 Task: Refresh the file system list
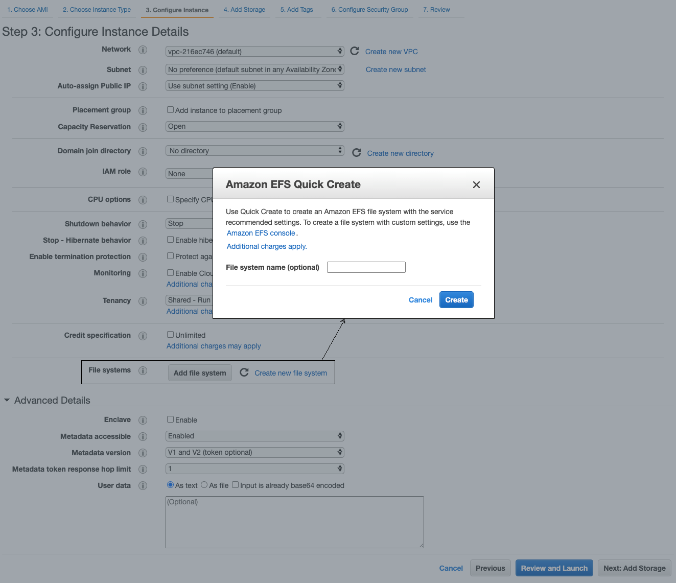(244, 372)
